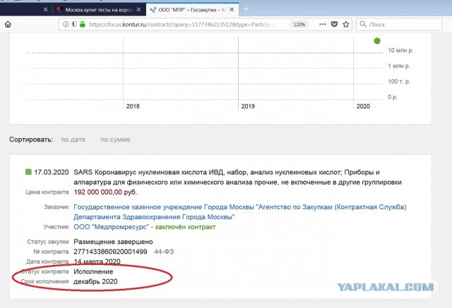This screenshot has width=452, height=308.
Task: Bookmark this page with star icon
Action: click(346, 24)
